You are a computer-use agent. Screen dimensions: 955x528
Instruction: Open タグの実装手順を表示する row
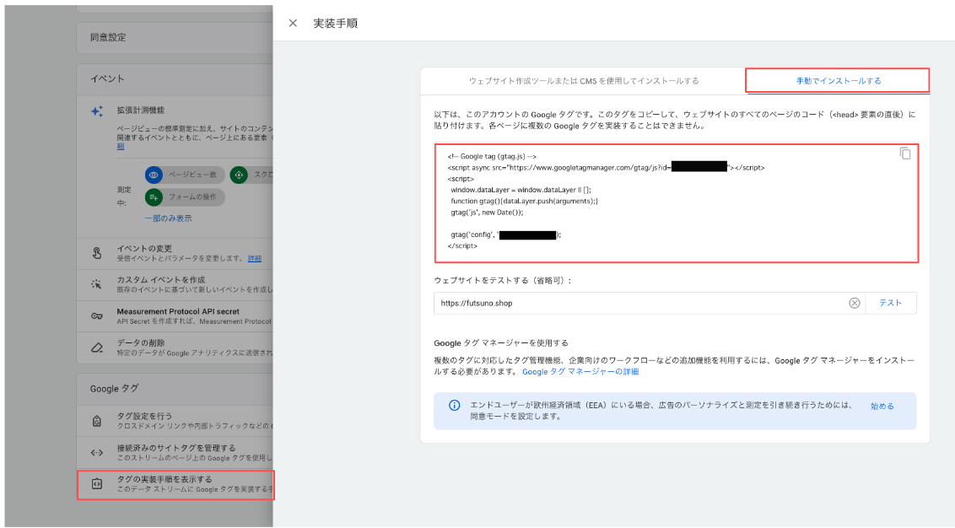(x=175, y=485)
